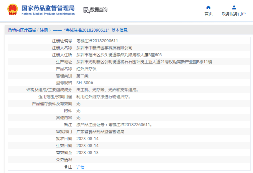The height and width of the screenshot is (173, 253).
Task: Click the bulb icon beside 注
Action: pos(66,167)
